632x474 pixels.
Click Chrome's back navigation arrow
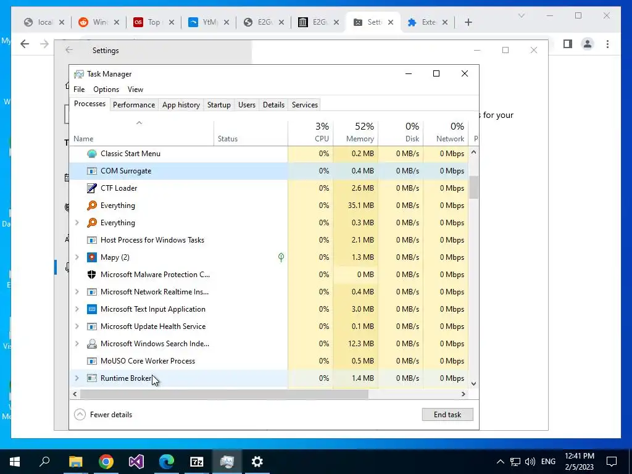click(x=25, y=44)
